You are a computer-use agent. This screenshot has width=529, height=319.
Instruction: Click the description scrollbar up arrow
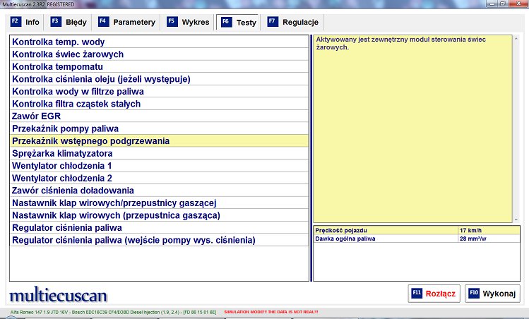pos(516,39)
